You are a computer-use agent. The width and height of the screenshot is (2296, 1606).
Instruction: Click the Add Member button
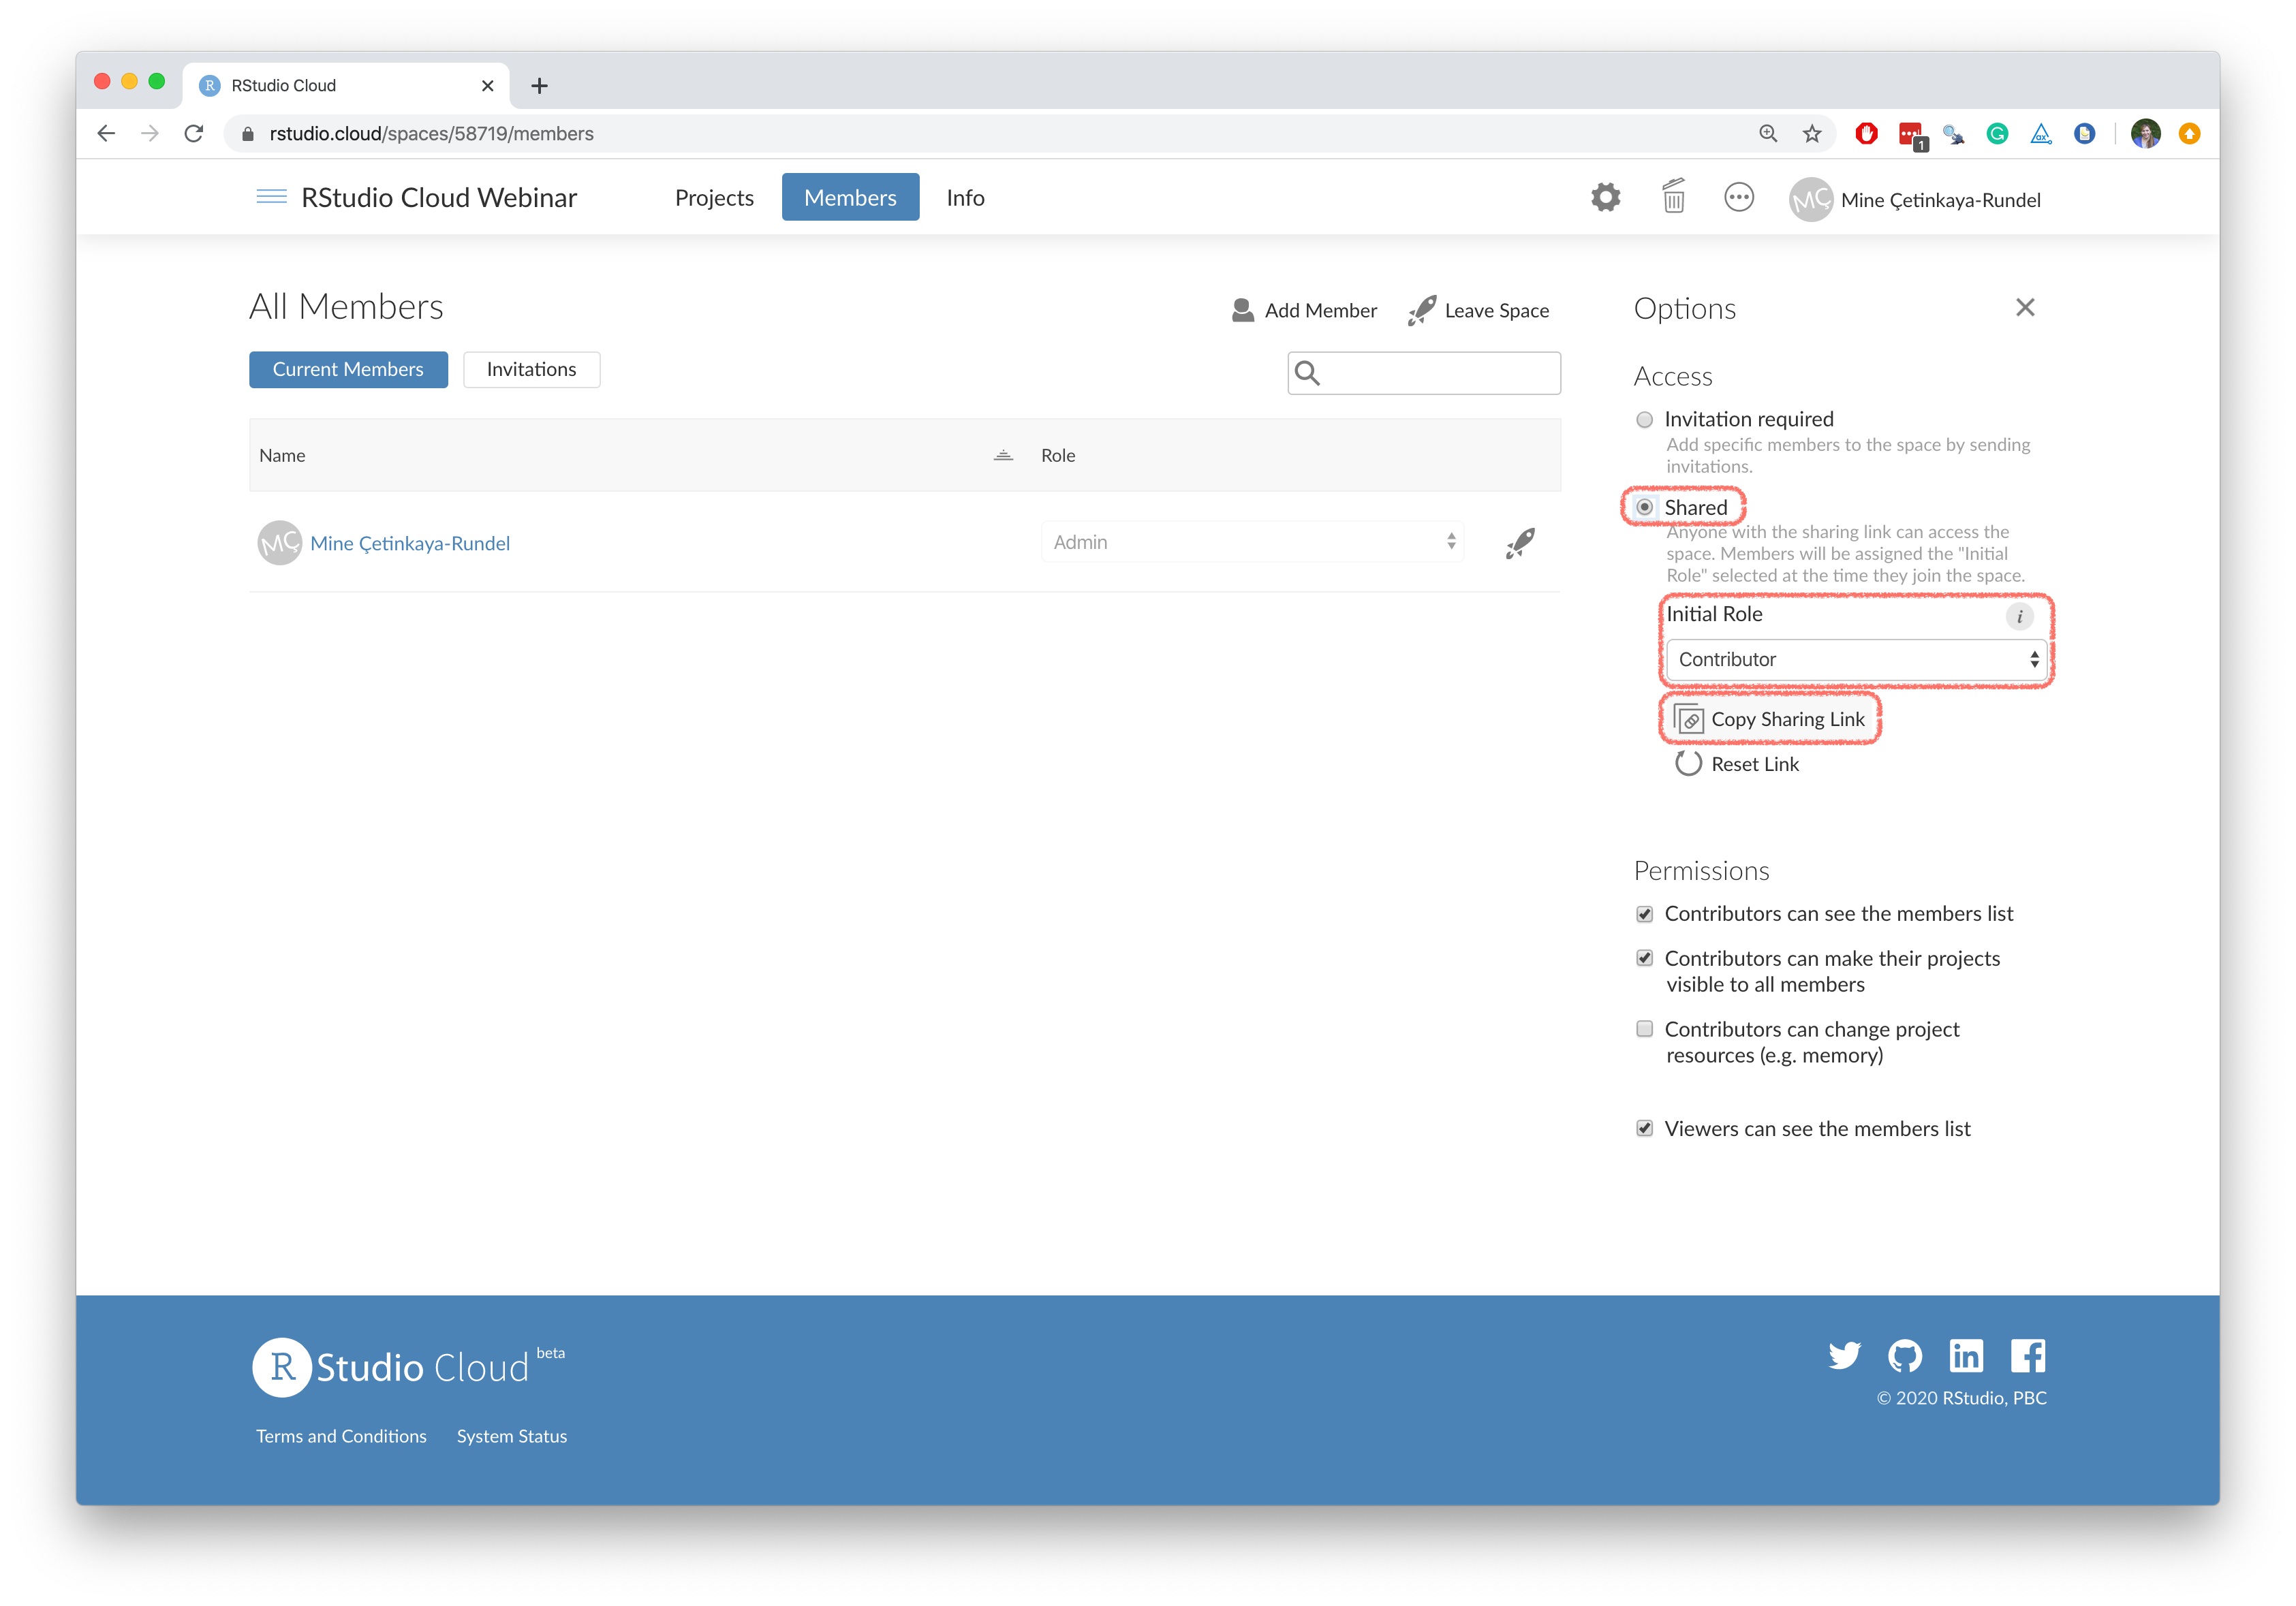pyautogui.click(x=1304, y=311)
